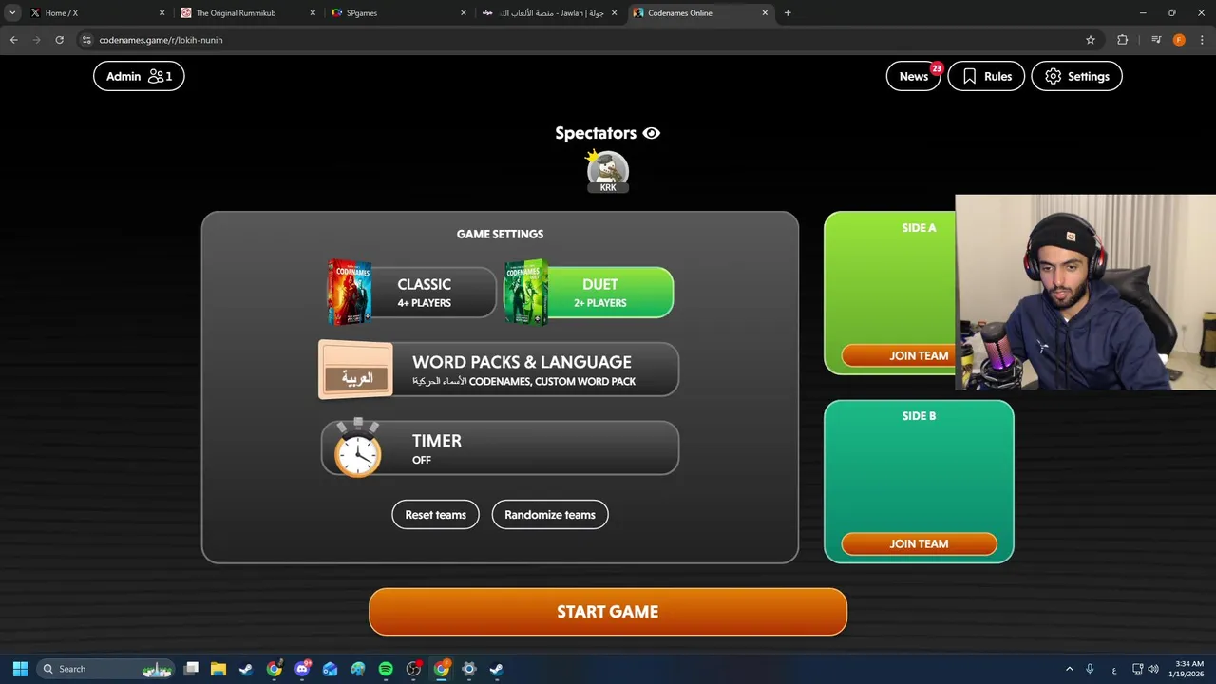Click the site information icon
Screen dimensions: 1216x684
(86, 40)
